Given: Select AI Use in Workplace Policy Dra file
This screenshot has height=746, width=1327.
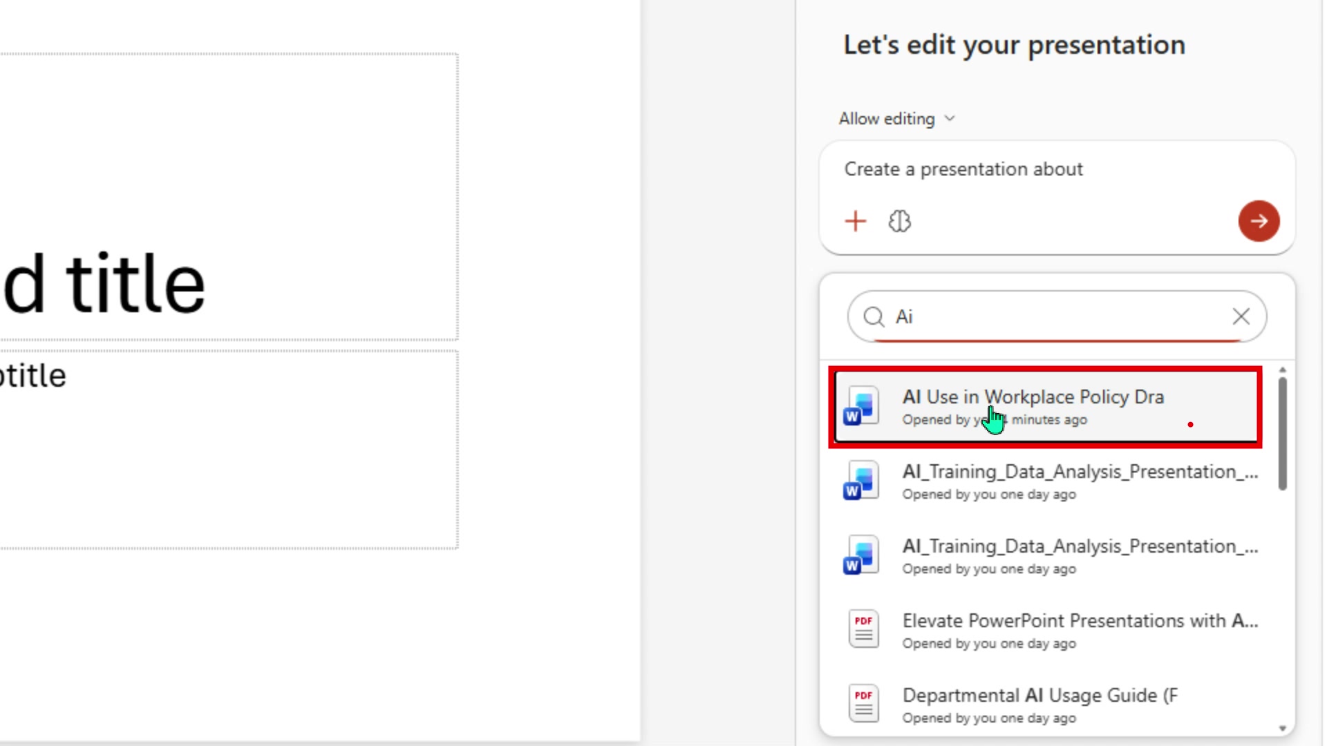Looking at the screenshot, I should 1045,407.
